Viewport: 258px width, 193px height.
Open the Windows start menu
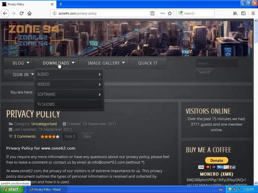tap(12, 189)
